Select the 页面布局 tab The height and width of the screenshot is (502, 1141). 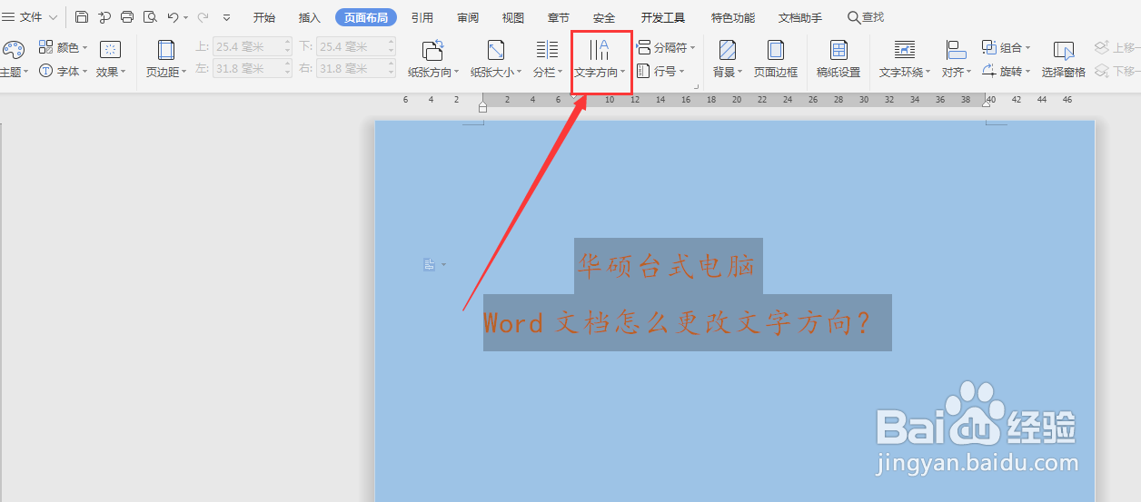pos(366,17)
